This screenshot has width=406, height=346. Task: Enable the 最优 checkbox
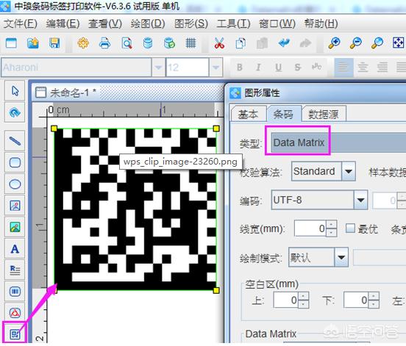click(350, 228)
